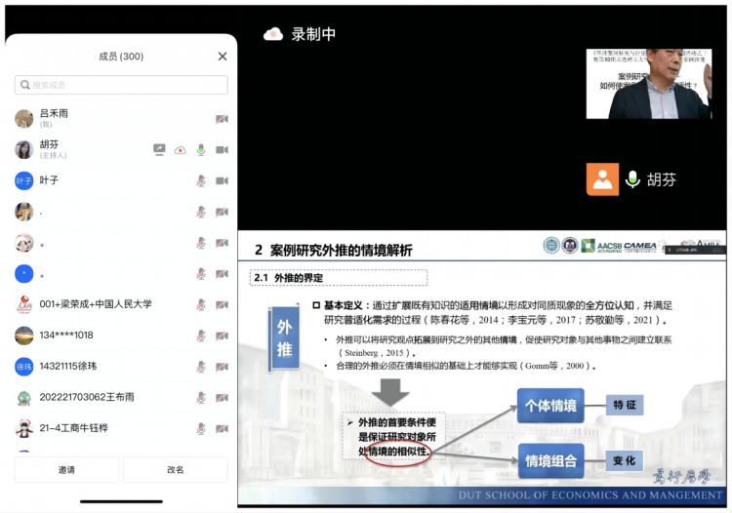Click the cloud recording status icon (录制中)
The image size is (732, 513).
[273, 34]
